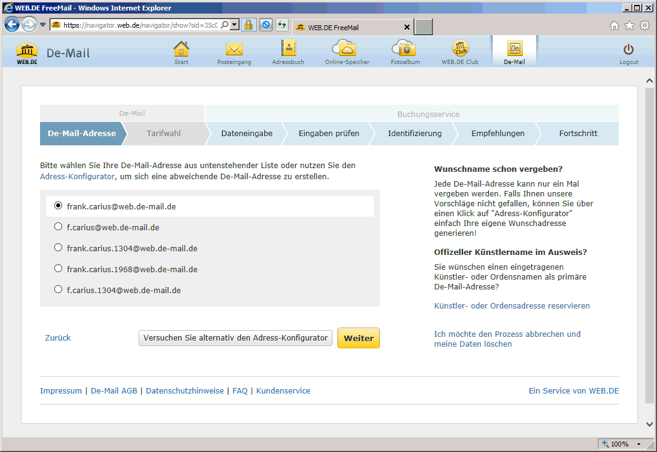
Task: Click the security lock icon
Action: tap(249, 25)
